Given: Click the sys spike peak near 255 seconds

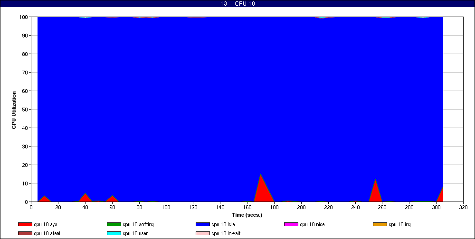Looking at the screenshot, I should click(x=376, y=179).
